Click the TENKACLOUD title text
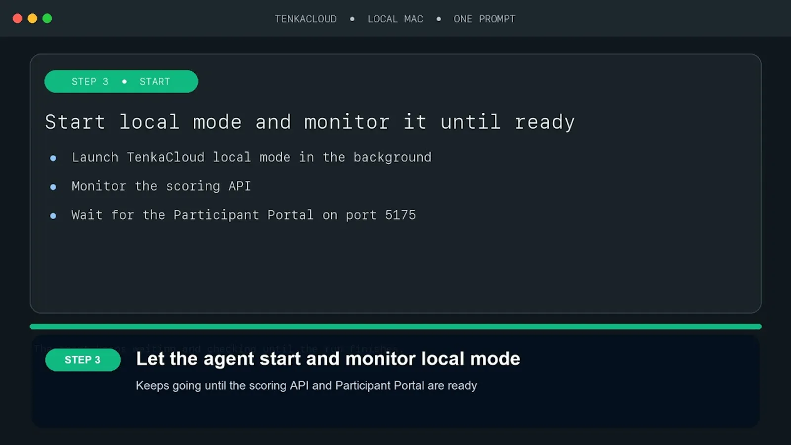Image resolution: width=791 pixels, height=445 pixels. pos(306,19)
